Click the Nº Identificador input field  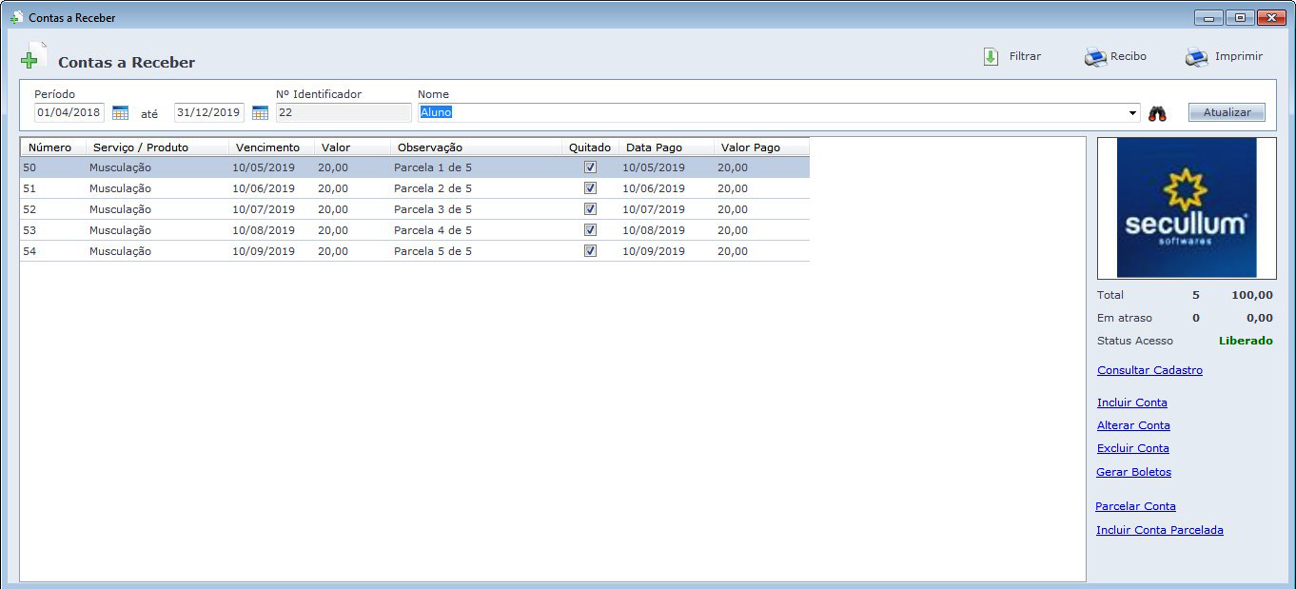[344, 113]
